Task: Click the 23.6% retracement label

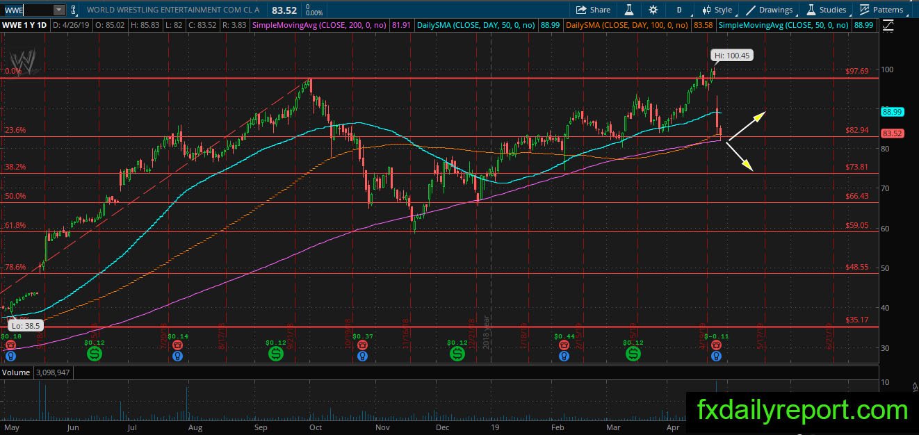Action: coord(15,130)
